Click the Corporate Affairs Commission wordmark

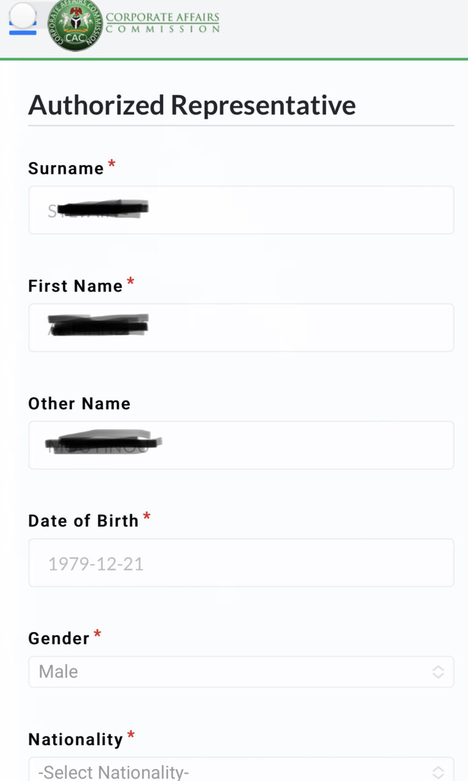pos(163,22)
